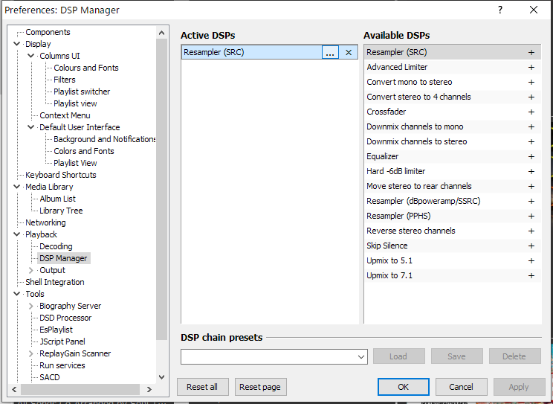This screenshot has width=553, height=404.
Task: Remove Resampler (SRC) from active DSPs
Action: [x=348, y=53]
